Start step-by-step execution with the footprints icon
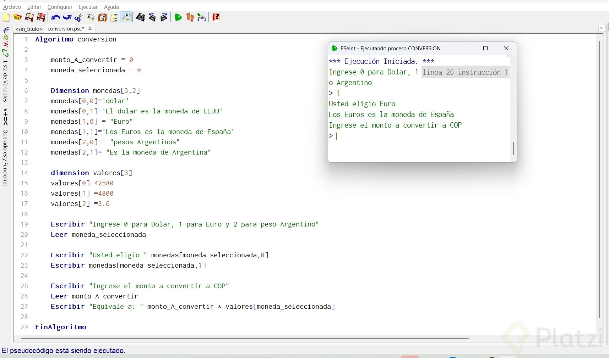 (x=190, y=17)
